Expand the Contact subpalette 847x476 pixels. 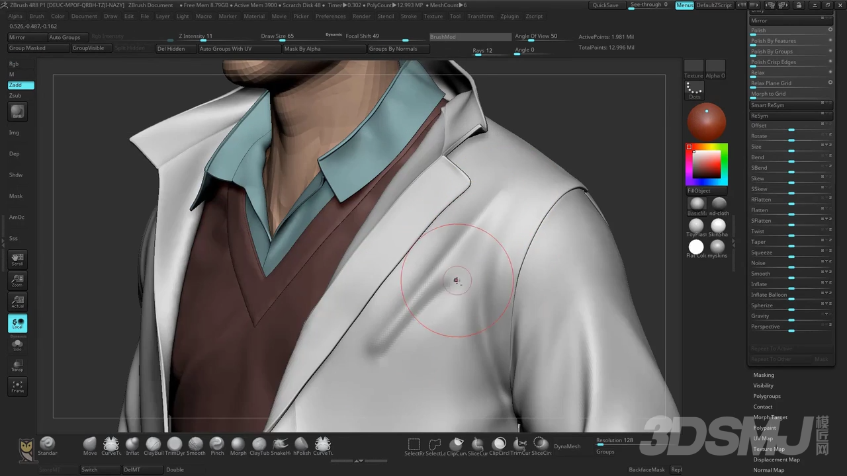point(762,407)
